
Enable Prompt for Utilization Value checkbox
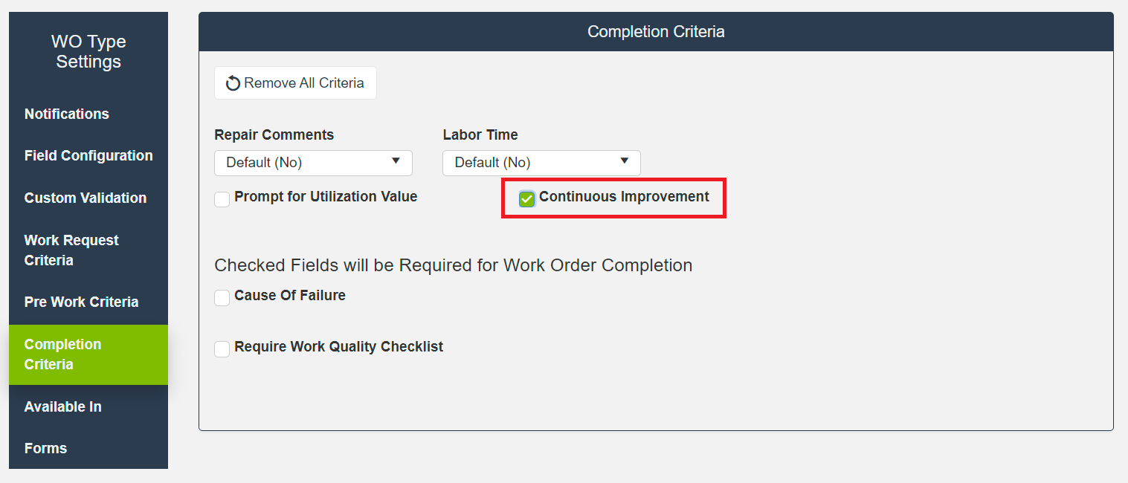click(x=222, y=199)
